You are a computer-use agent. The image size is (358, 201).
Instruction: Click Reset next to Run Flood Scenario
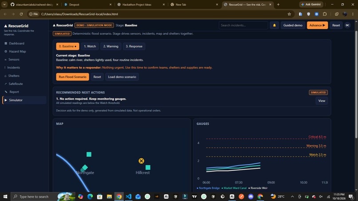(x=97, y=77)
